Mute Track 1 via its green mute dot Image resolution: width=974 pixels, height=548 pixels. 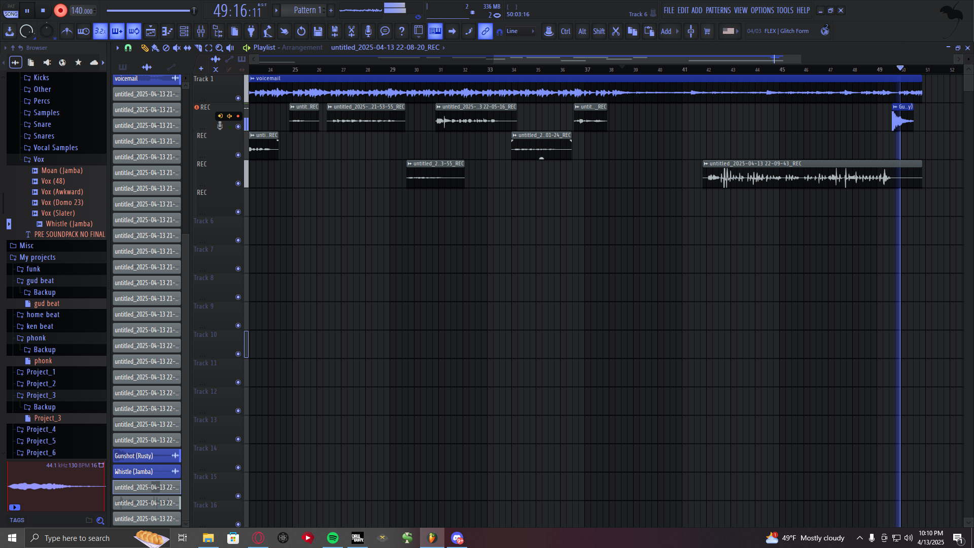click(x=238, y=98)
